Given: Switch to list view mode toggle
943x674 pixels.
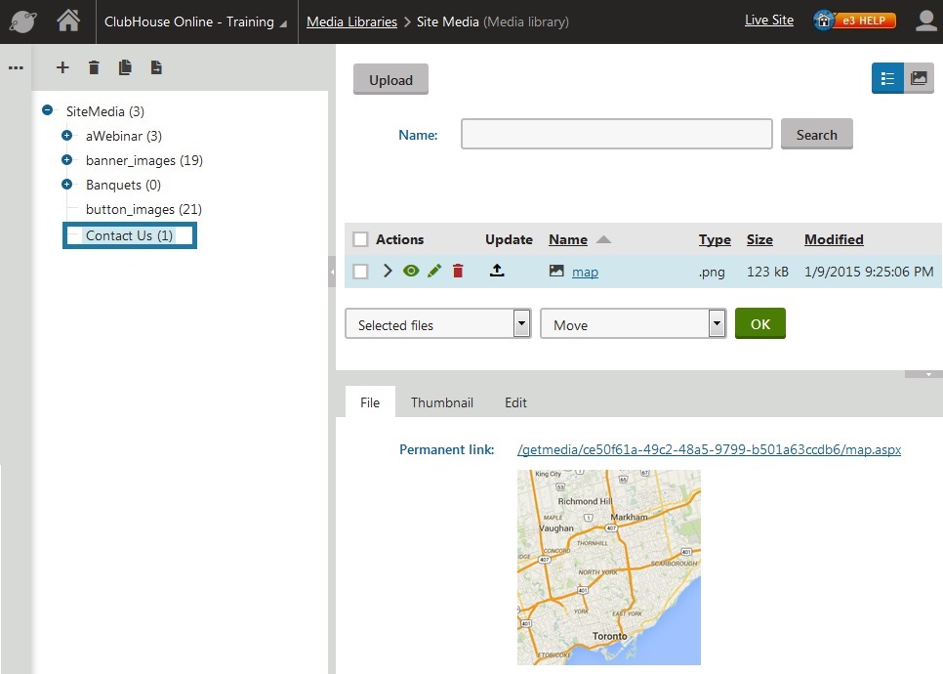Looking at the screenshot, I should [887, 79].
